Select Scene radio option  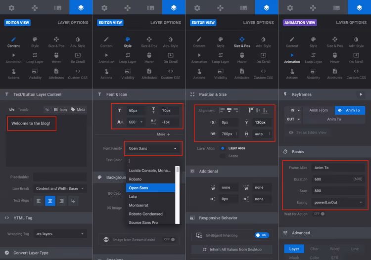click(x=223, y=156)
